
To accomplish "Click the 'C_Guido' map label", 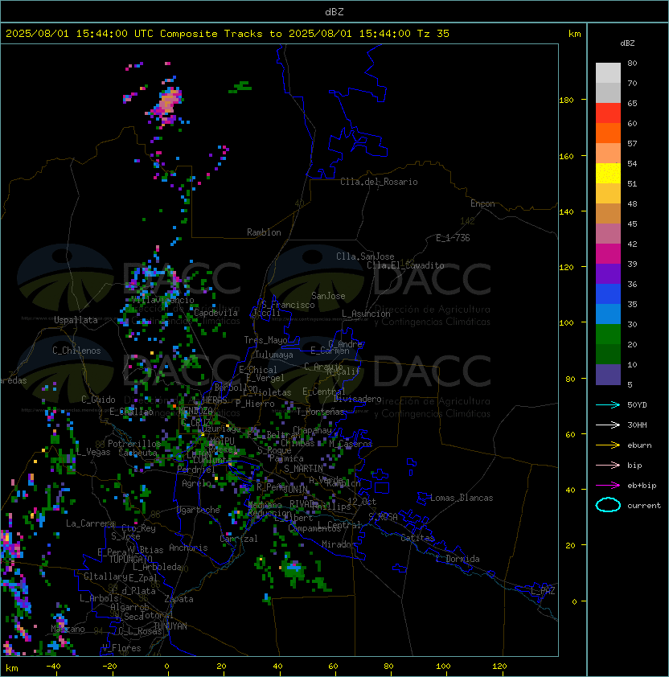I will [98, 400].
